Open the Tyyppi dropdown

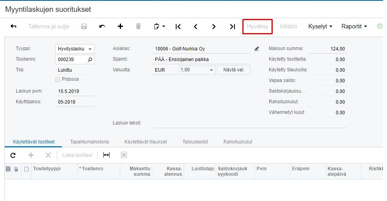coord(90,49)
